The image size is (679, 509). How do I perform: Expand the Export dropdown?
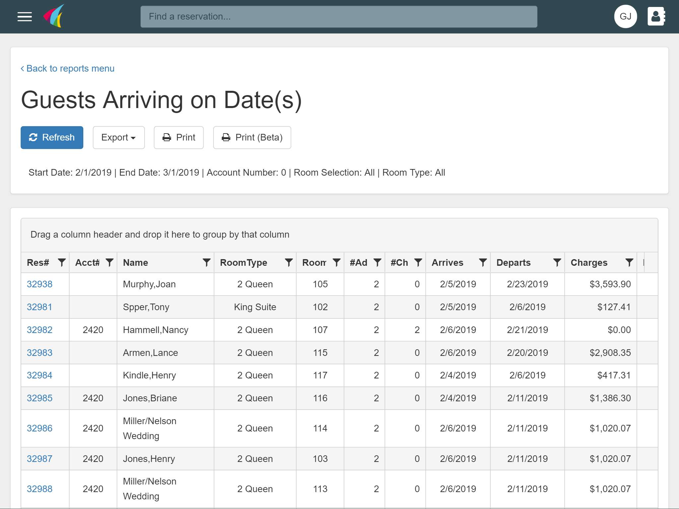119,138
